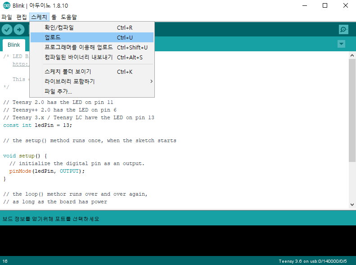
Task: Click the Teensy 3.6 board info in status bar
Action: pos(313,261)
